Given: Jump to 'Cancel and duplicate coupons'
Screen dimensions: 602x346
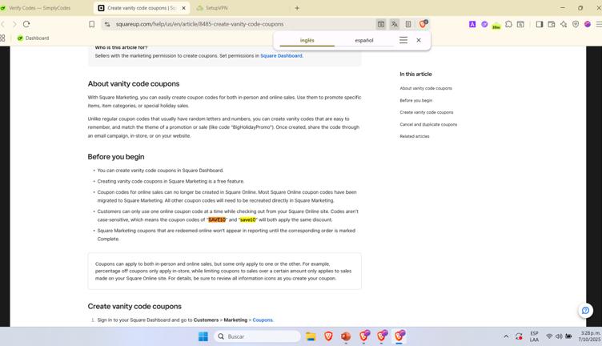Looking at the screenshot, I should tap(428, 124).
